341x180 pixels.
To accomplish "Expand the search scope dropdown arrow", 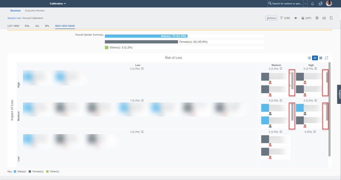I will (306, 4).
